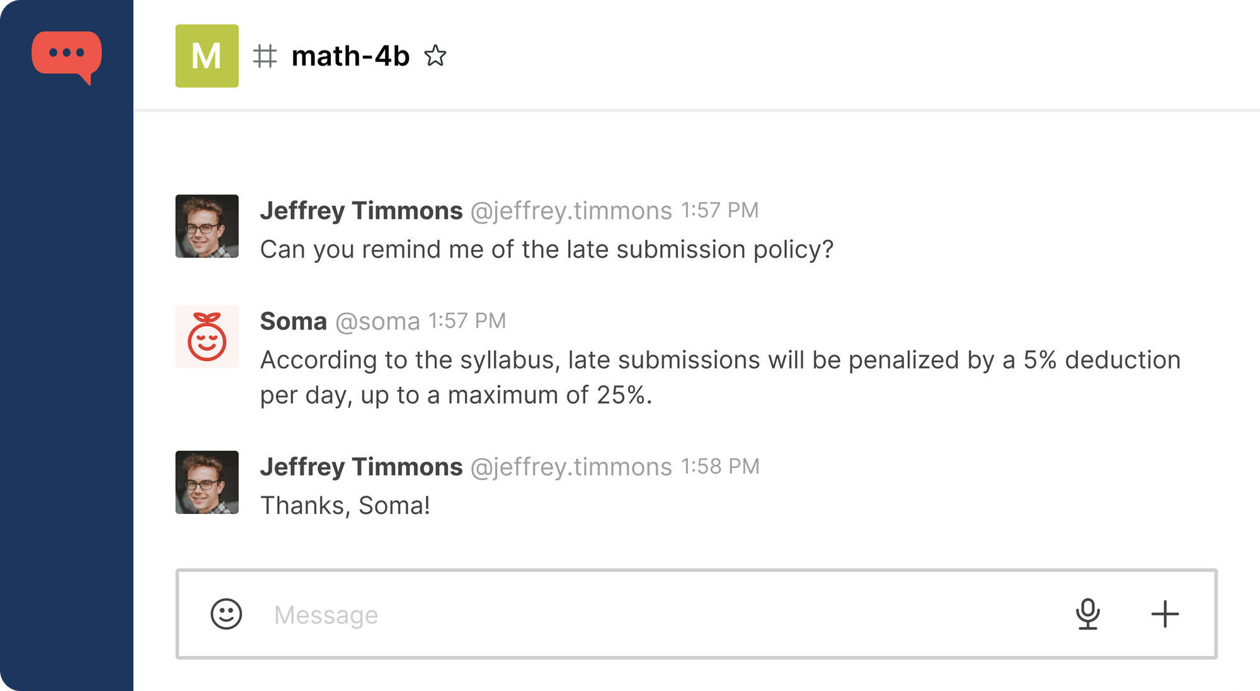Click the green M workspace avatar
1260x691 pixels.
point(207,56)
